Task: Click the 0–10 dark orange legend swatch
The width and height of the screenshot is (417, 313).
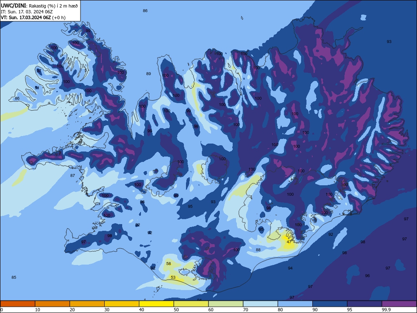Action: click(18, 304)
